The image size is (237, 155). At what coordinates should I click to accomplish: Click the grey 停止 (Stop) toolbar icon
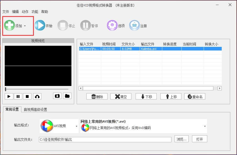63,25
